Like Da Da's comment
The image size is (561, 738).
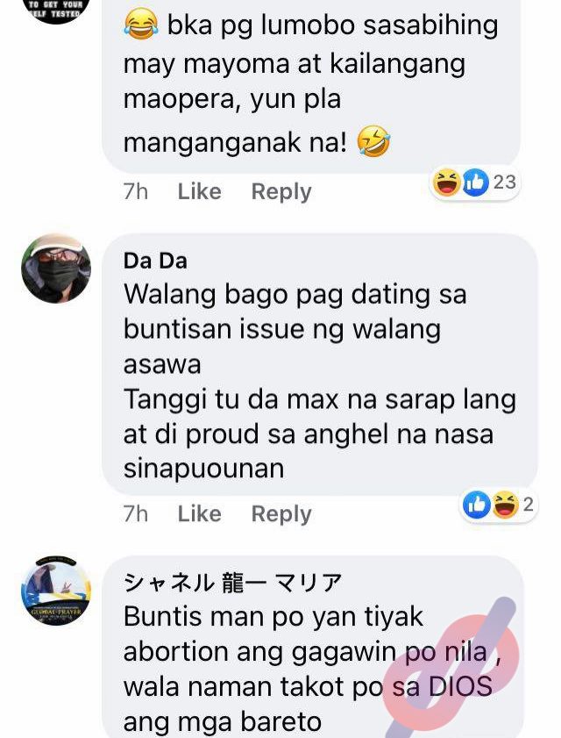click(x=199, y=513)
